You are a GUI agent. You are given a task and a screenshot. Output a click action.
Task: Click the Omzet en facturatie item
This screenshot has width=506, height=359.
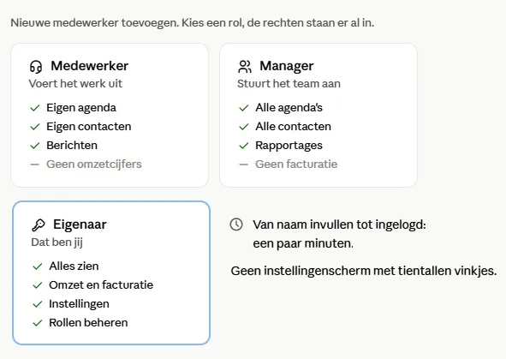point(101,285)
